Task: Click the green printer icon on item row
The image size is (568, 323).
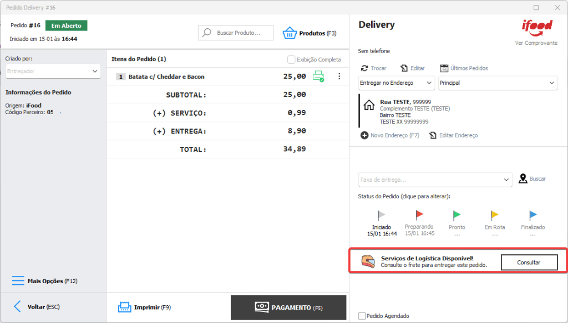Action: tap(318, 76)
